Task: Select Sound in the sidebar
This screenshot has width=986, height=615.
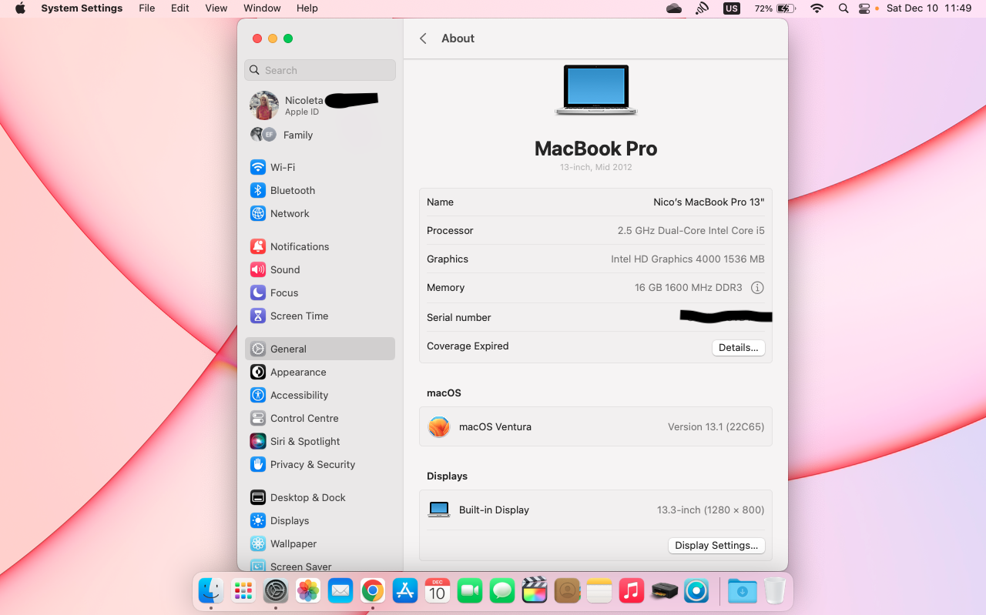Action: [x=320, y=269]
